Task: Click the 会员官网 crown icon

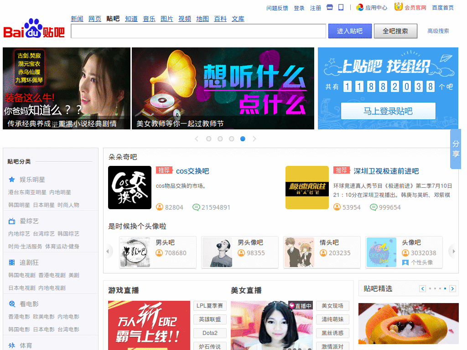Action: (399, 6)
